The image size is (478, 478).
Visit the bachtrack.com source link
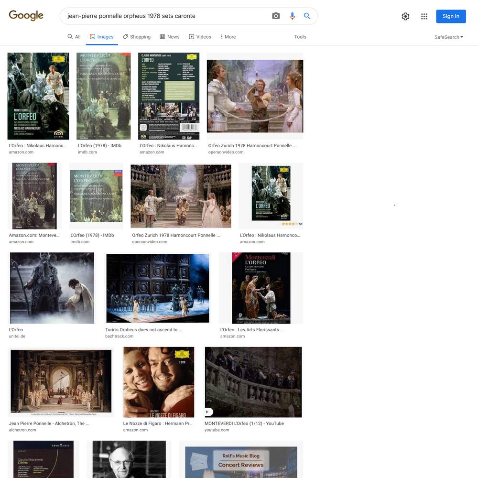(x=119, y=336)
